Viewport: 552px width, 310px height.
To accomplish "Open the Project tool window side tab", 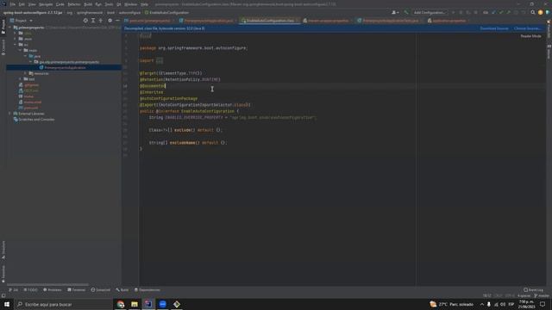I will (3, 27).
